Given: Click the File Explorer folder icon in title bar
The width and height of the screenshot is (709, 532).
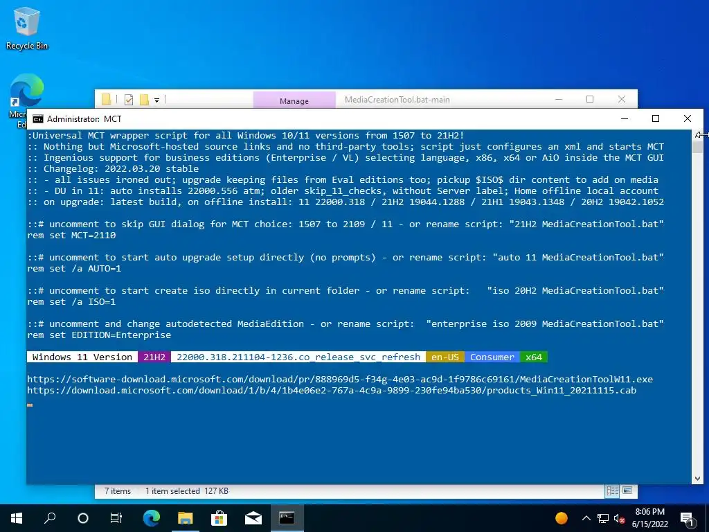Looking at the screenshot, I should [106, 100].
